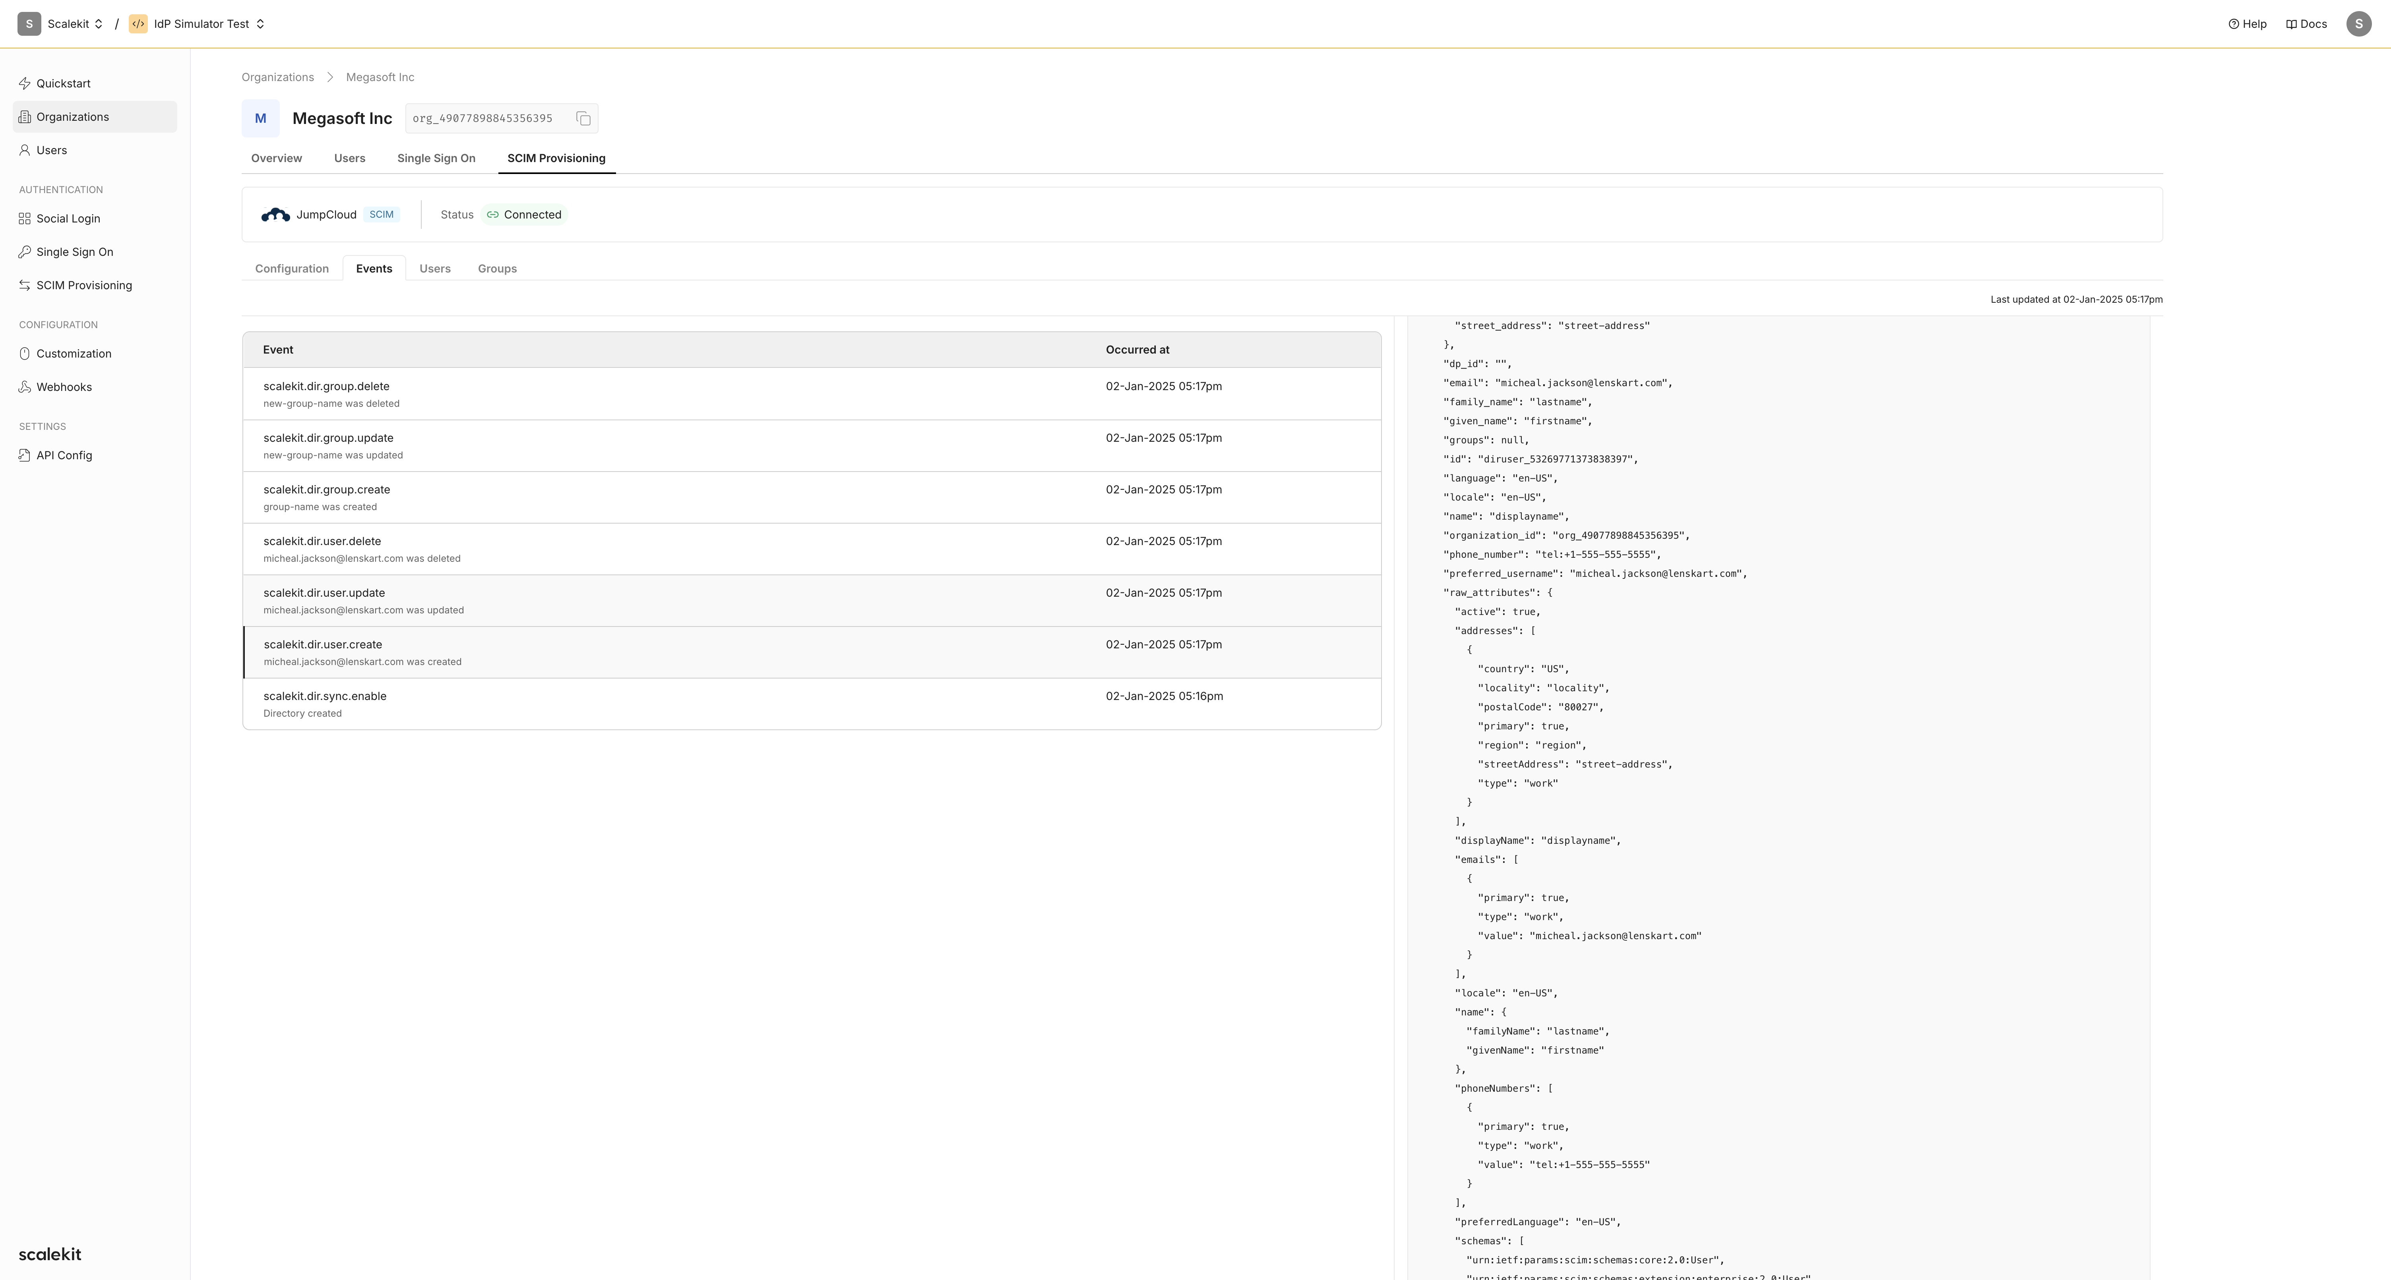
Task: Open the Overview tab
Action: (x=277, y=159)
